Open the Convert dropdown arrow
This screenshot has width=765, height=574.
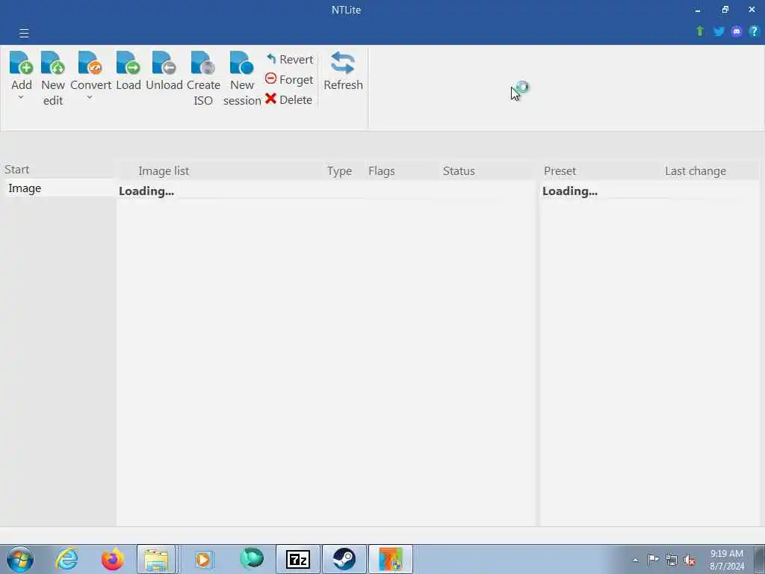(x=90, y=97)
